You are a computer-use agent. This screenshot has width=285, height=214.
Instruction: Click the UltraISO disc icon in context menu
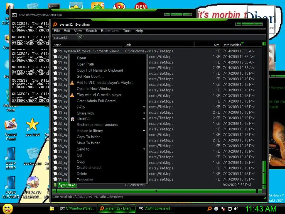click(73, 119)
